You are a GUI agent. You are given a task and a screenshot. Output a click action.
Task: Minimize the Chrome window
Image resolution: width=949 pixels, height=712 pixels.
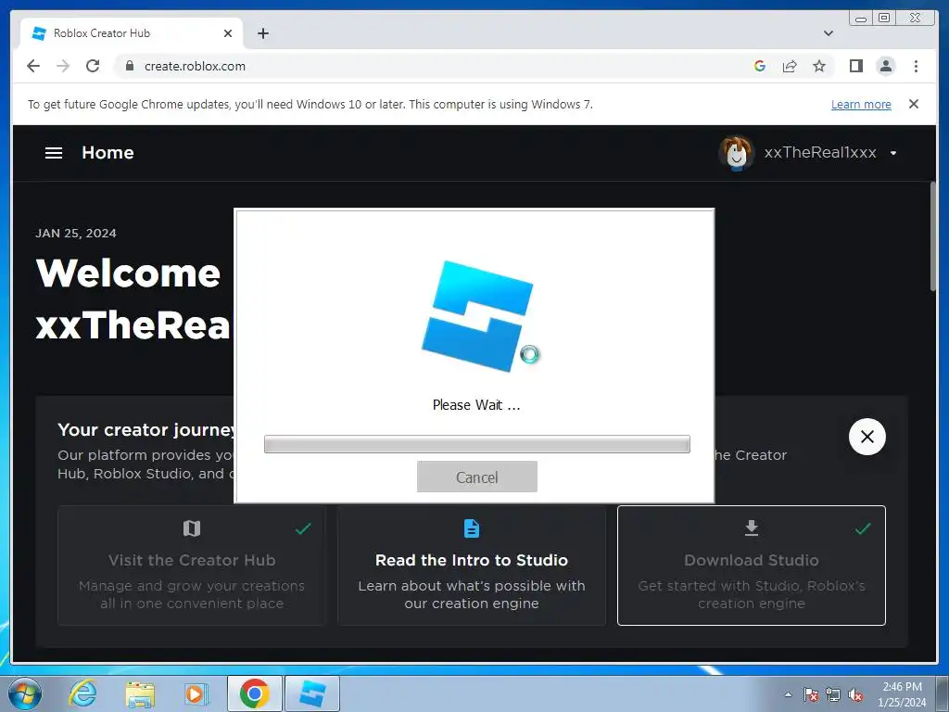[x=861, y=19]
